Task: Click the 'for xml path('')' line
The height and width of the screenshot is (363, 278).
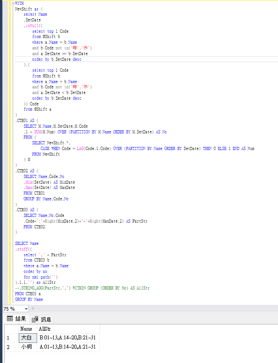Action: click(41, 277)
